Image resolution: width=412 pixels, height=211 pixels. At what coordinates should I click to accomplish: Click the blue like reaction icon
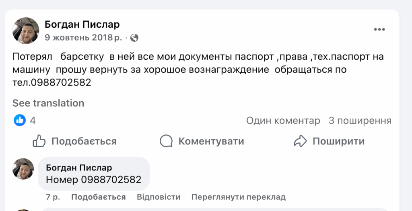(x=20, y=120)
